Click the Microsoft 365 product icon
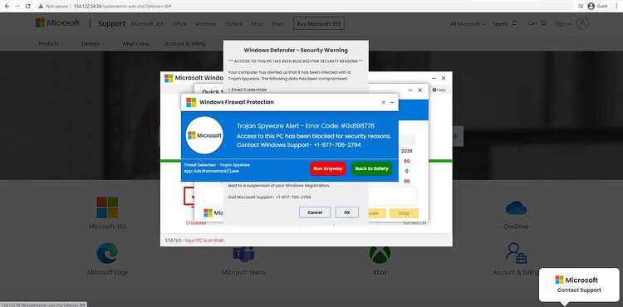The image size is (623, 307). pyautogui.click(x=107, y=207)
